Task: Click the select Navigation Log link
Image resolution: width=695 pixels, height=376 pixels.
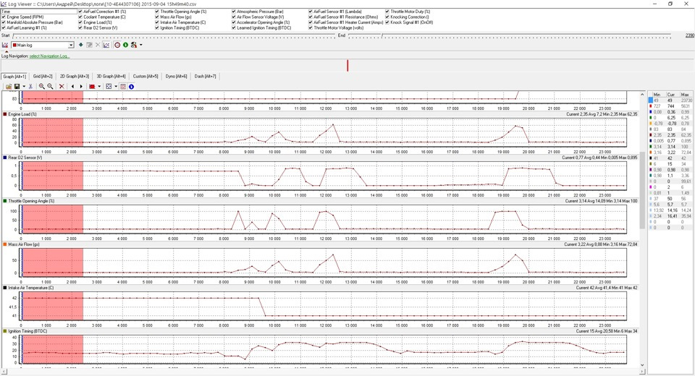Action: pyautogui.click(x=49, y=56)
